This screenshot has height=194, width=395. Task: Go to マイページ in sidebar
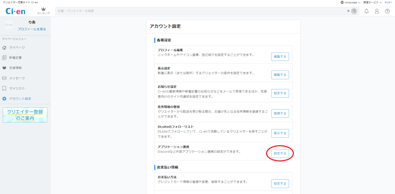[17, 47]
